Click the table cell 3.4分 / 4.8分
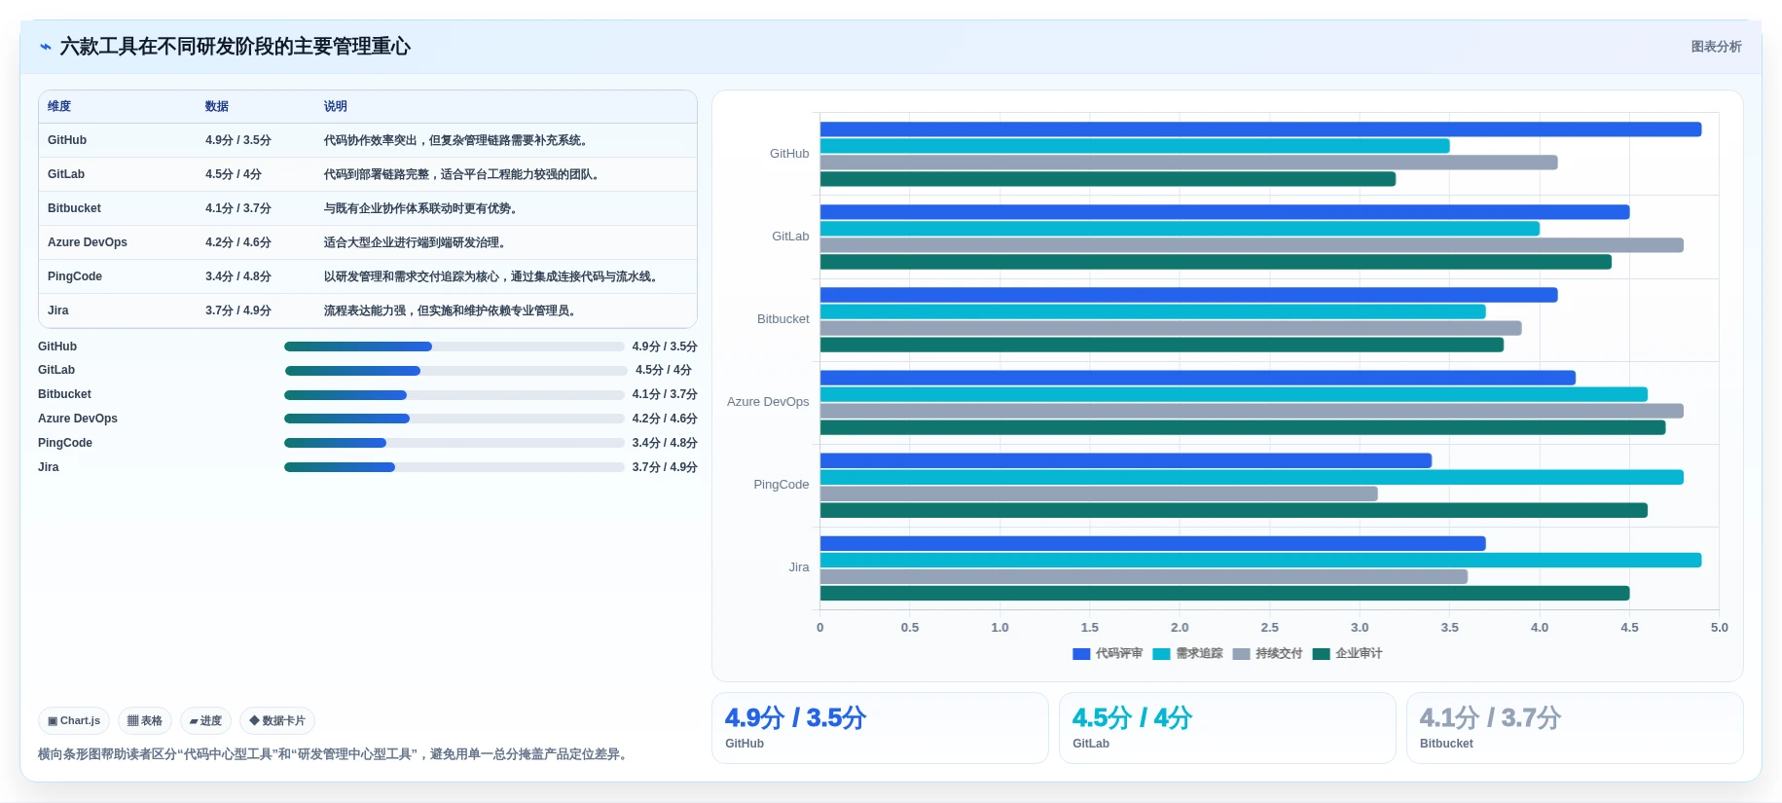Screen dimensions: 1782x803 [x=238, y=276]
